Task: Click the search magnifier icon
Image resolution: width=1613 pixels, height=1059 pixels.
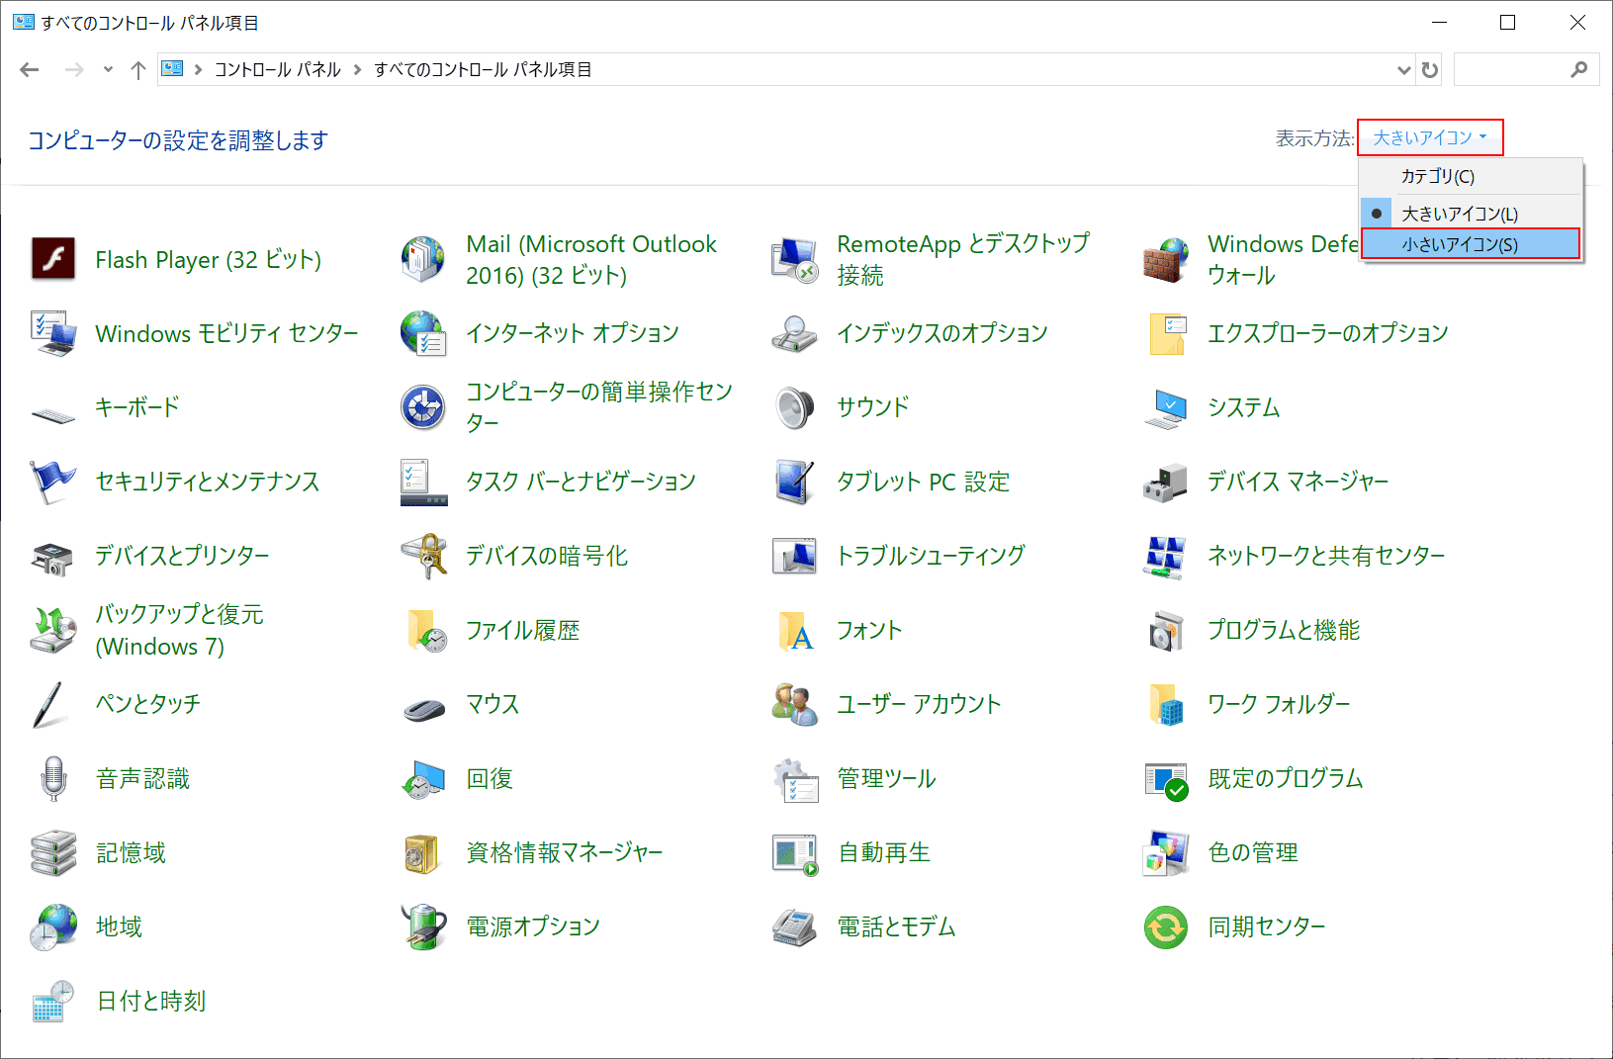Action: point(1578,69)
